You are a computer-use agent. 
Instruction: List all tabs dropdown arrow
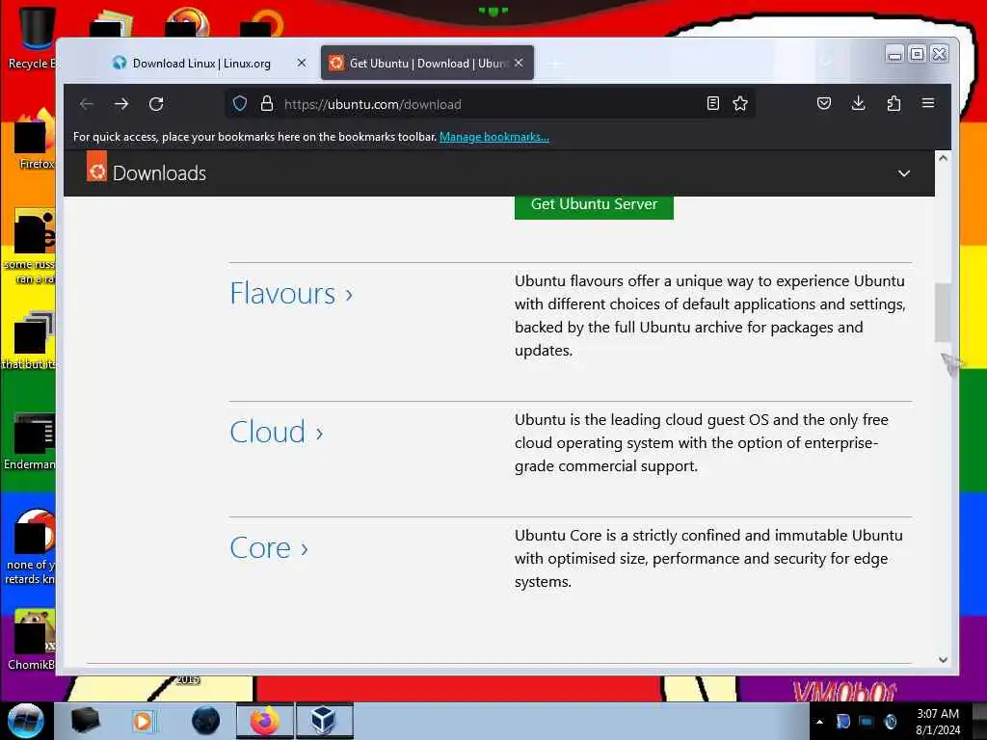(x=826, y=63)
